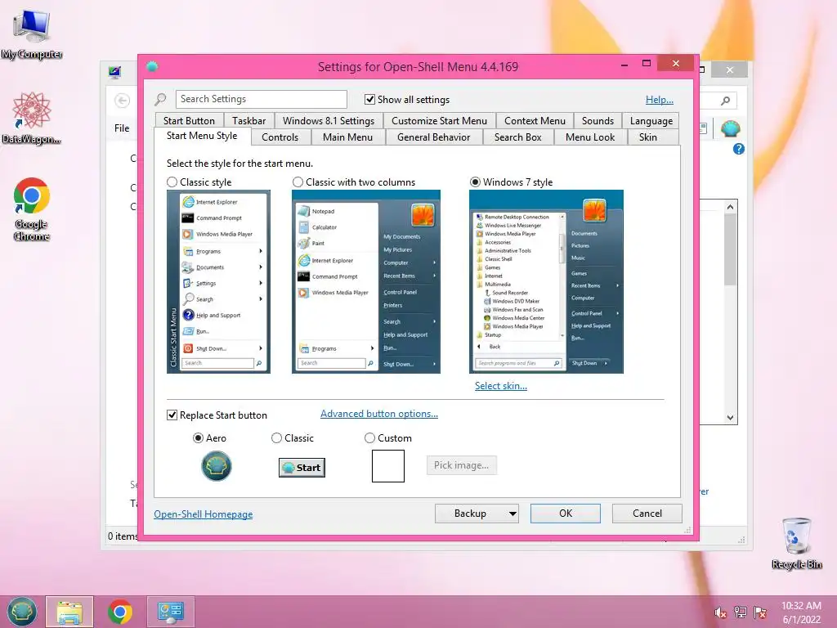Image resolution: width=837 pixels, height=628 pixels.
Task: Click the Classic Start button image
Action: pos(302,467)
